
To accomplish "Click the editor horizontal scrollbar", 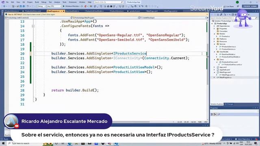I will point(131,122).
